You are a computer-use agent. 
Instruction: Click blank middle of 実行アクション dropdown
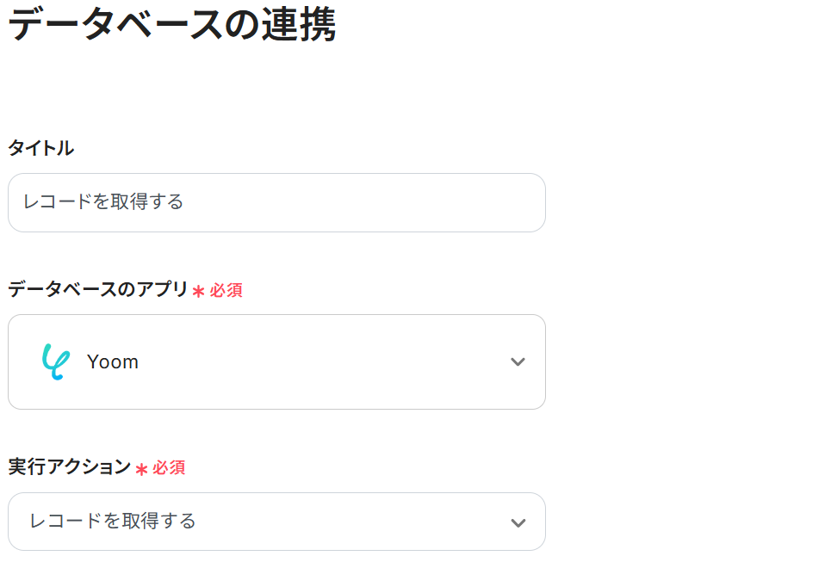pos(344,522)
